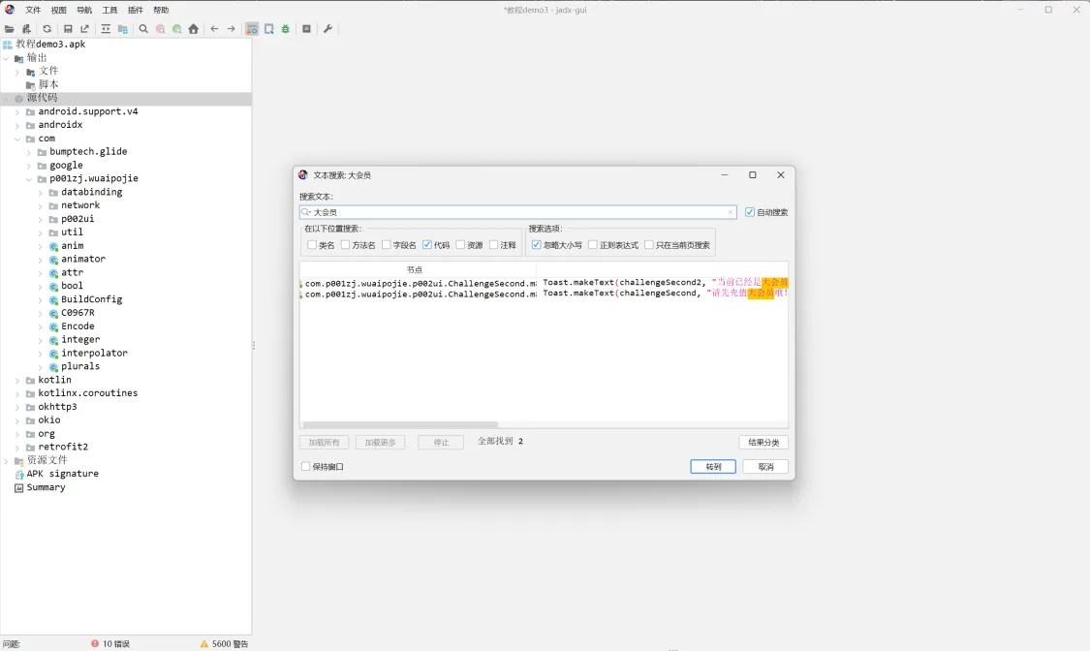The image size is (1090, 651).
Task: Collapse the com package node
Action: [x=17, y=139]
